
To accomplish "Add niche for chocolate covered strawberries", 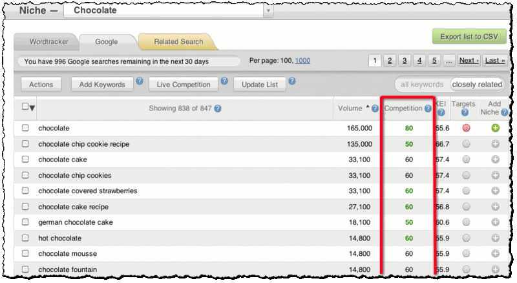I will click(495, 191).
